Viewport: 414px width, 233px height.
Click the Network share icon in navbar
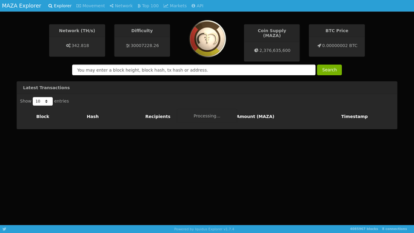[x=112, y=6]
